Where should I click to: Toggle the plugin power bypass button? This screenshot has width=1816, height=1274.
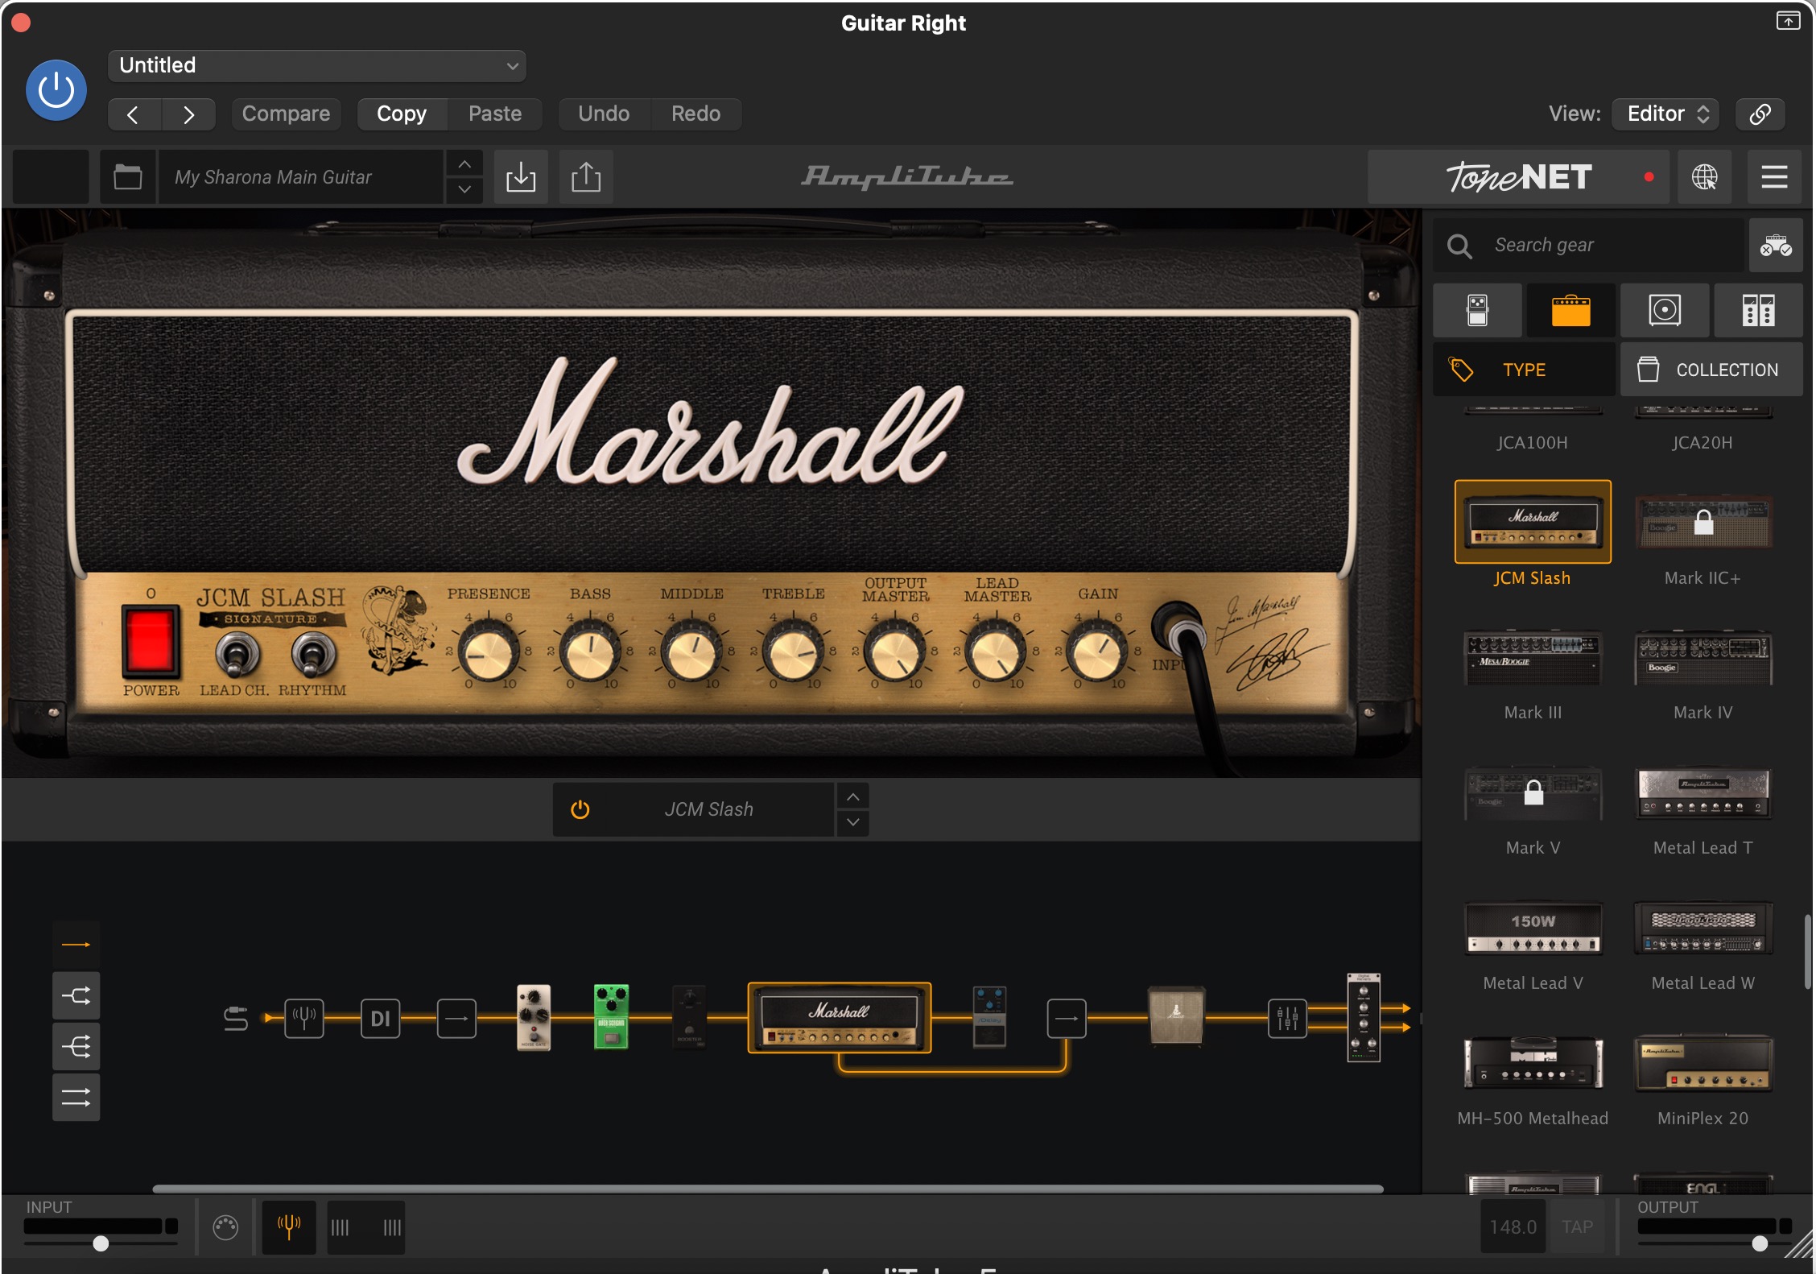click(56, 90)
